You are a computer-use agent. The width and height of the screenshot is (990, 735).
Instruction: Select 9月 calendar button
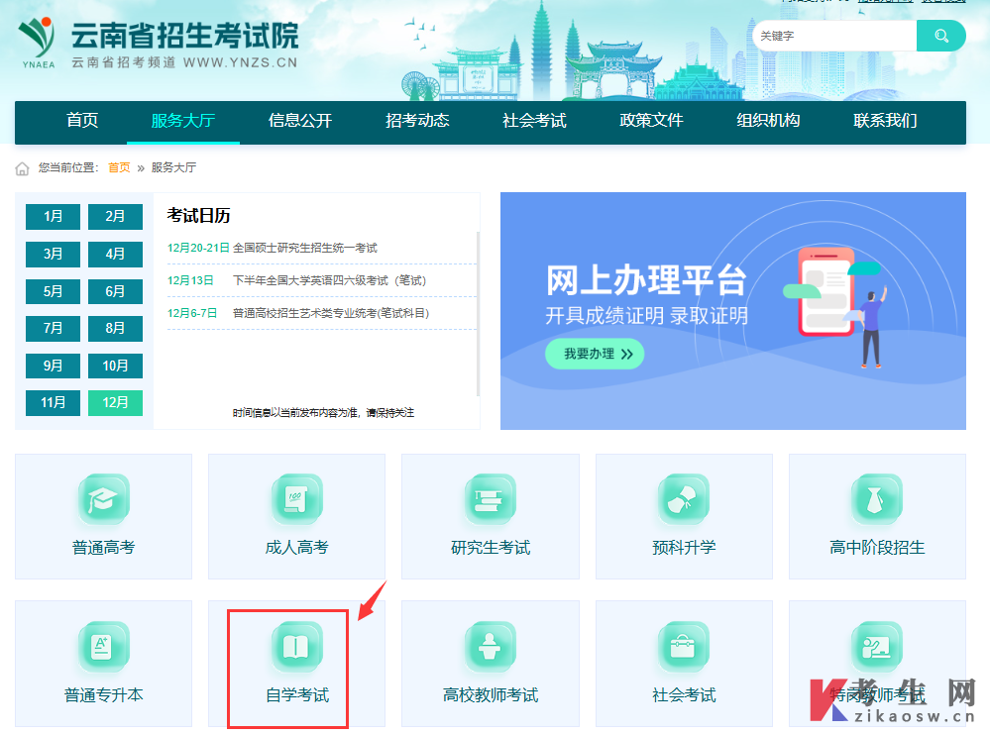[54, 366]
